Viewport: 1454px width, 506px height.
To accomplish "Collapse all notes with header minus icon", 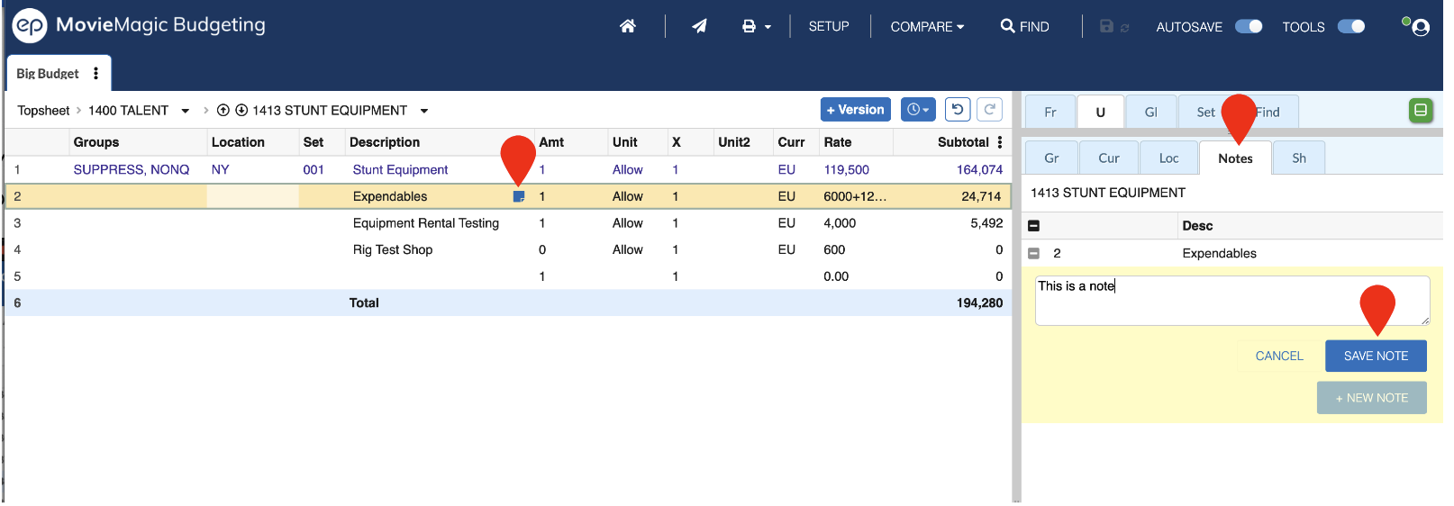I will (x=1034, y=226).
